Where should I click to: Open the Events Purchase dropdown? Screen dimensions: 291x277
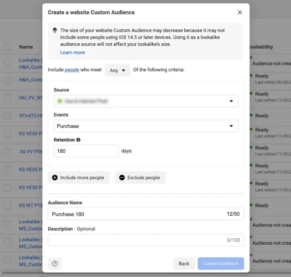(x=146, y=126)
